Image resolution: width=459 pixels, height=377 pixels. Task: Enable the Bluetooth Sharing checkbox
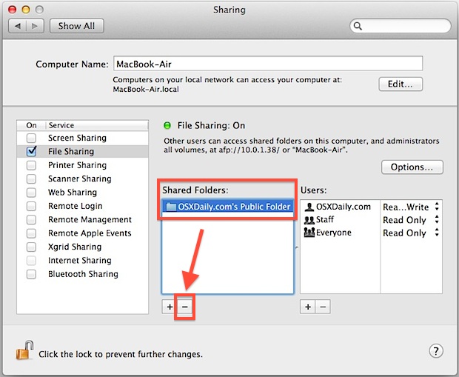31,274
